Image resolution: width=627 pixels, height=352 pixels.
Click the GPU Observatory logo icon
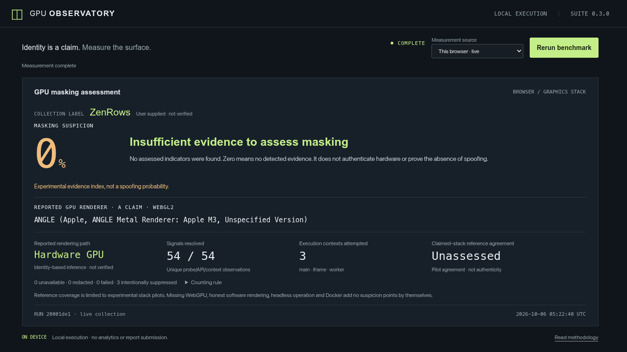(x=17, y=14)
